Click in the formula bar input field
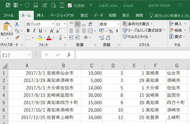The image size is (190, 124). pyautogui.click(x=133, y=55)
